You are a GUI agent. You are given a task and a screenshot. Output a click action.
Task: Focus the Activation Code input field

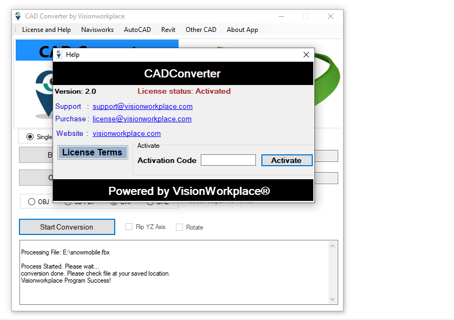[x=228, y=160]
